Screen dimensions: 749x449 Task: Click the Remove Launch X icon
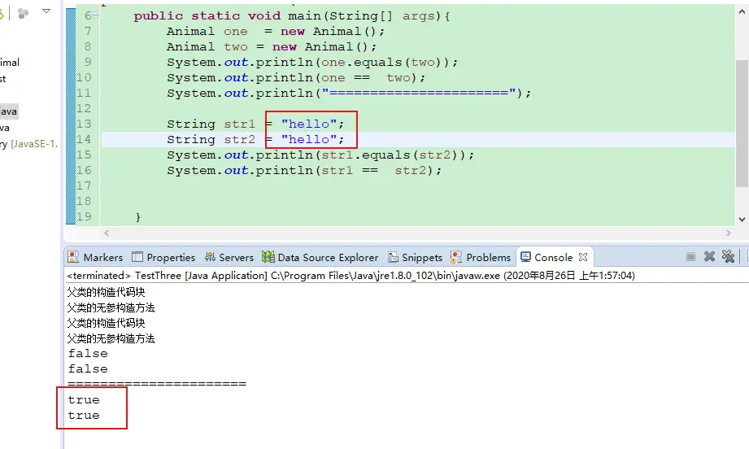pyautogui.click(x=709, y=257)
